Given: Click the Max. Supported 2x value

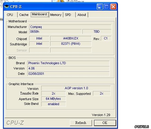Looking at the screenshot, I should 102,93.
